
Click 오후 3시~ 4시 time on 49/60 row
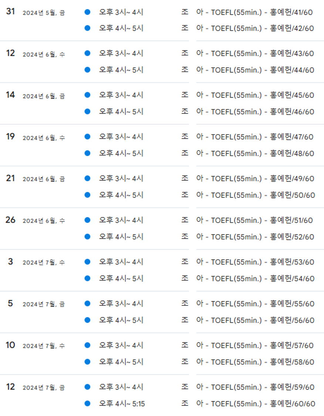pos(121,178)
